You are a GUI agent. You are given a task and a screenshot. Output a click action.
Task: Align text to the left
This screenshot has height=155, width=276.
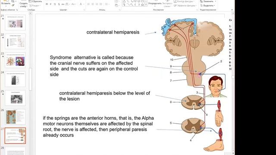(88, 4)
